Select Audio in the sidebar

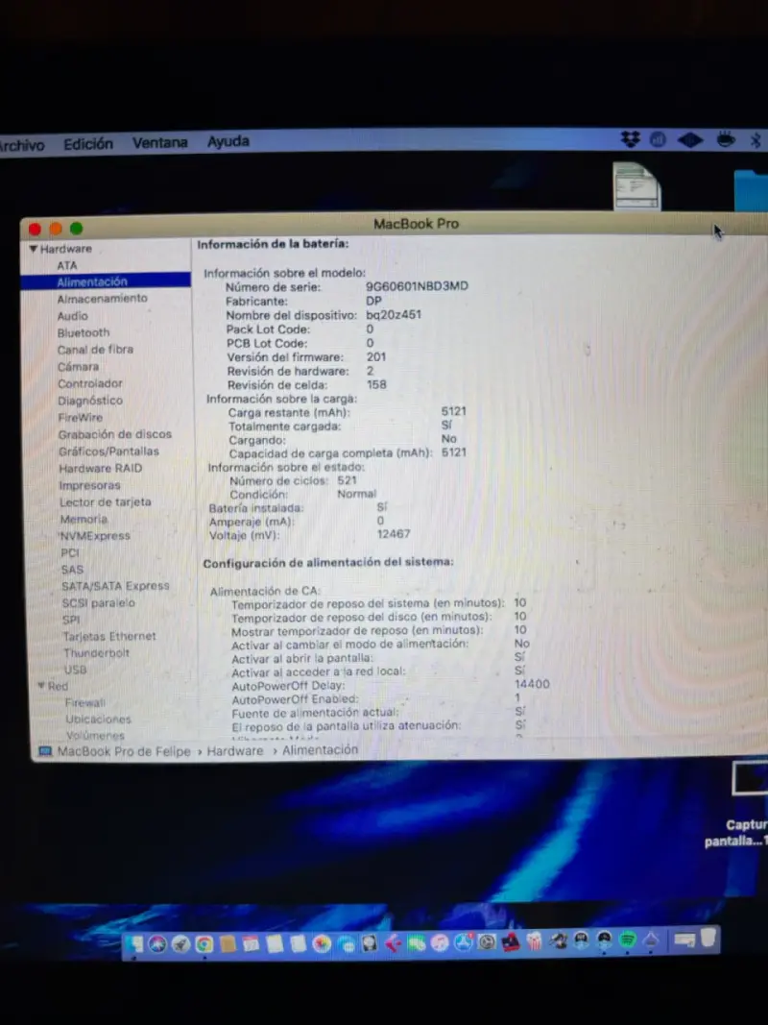[73, 316]
